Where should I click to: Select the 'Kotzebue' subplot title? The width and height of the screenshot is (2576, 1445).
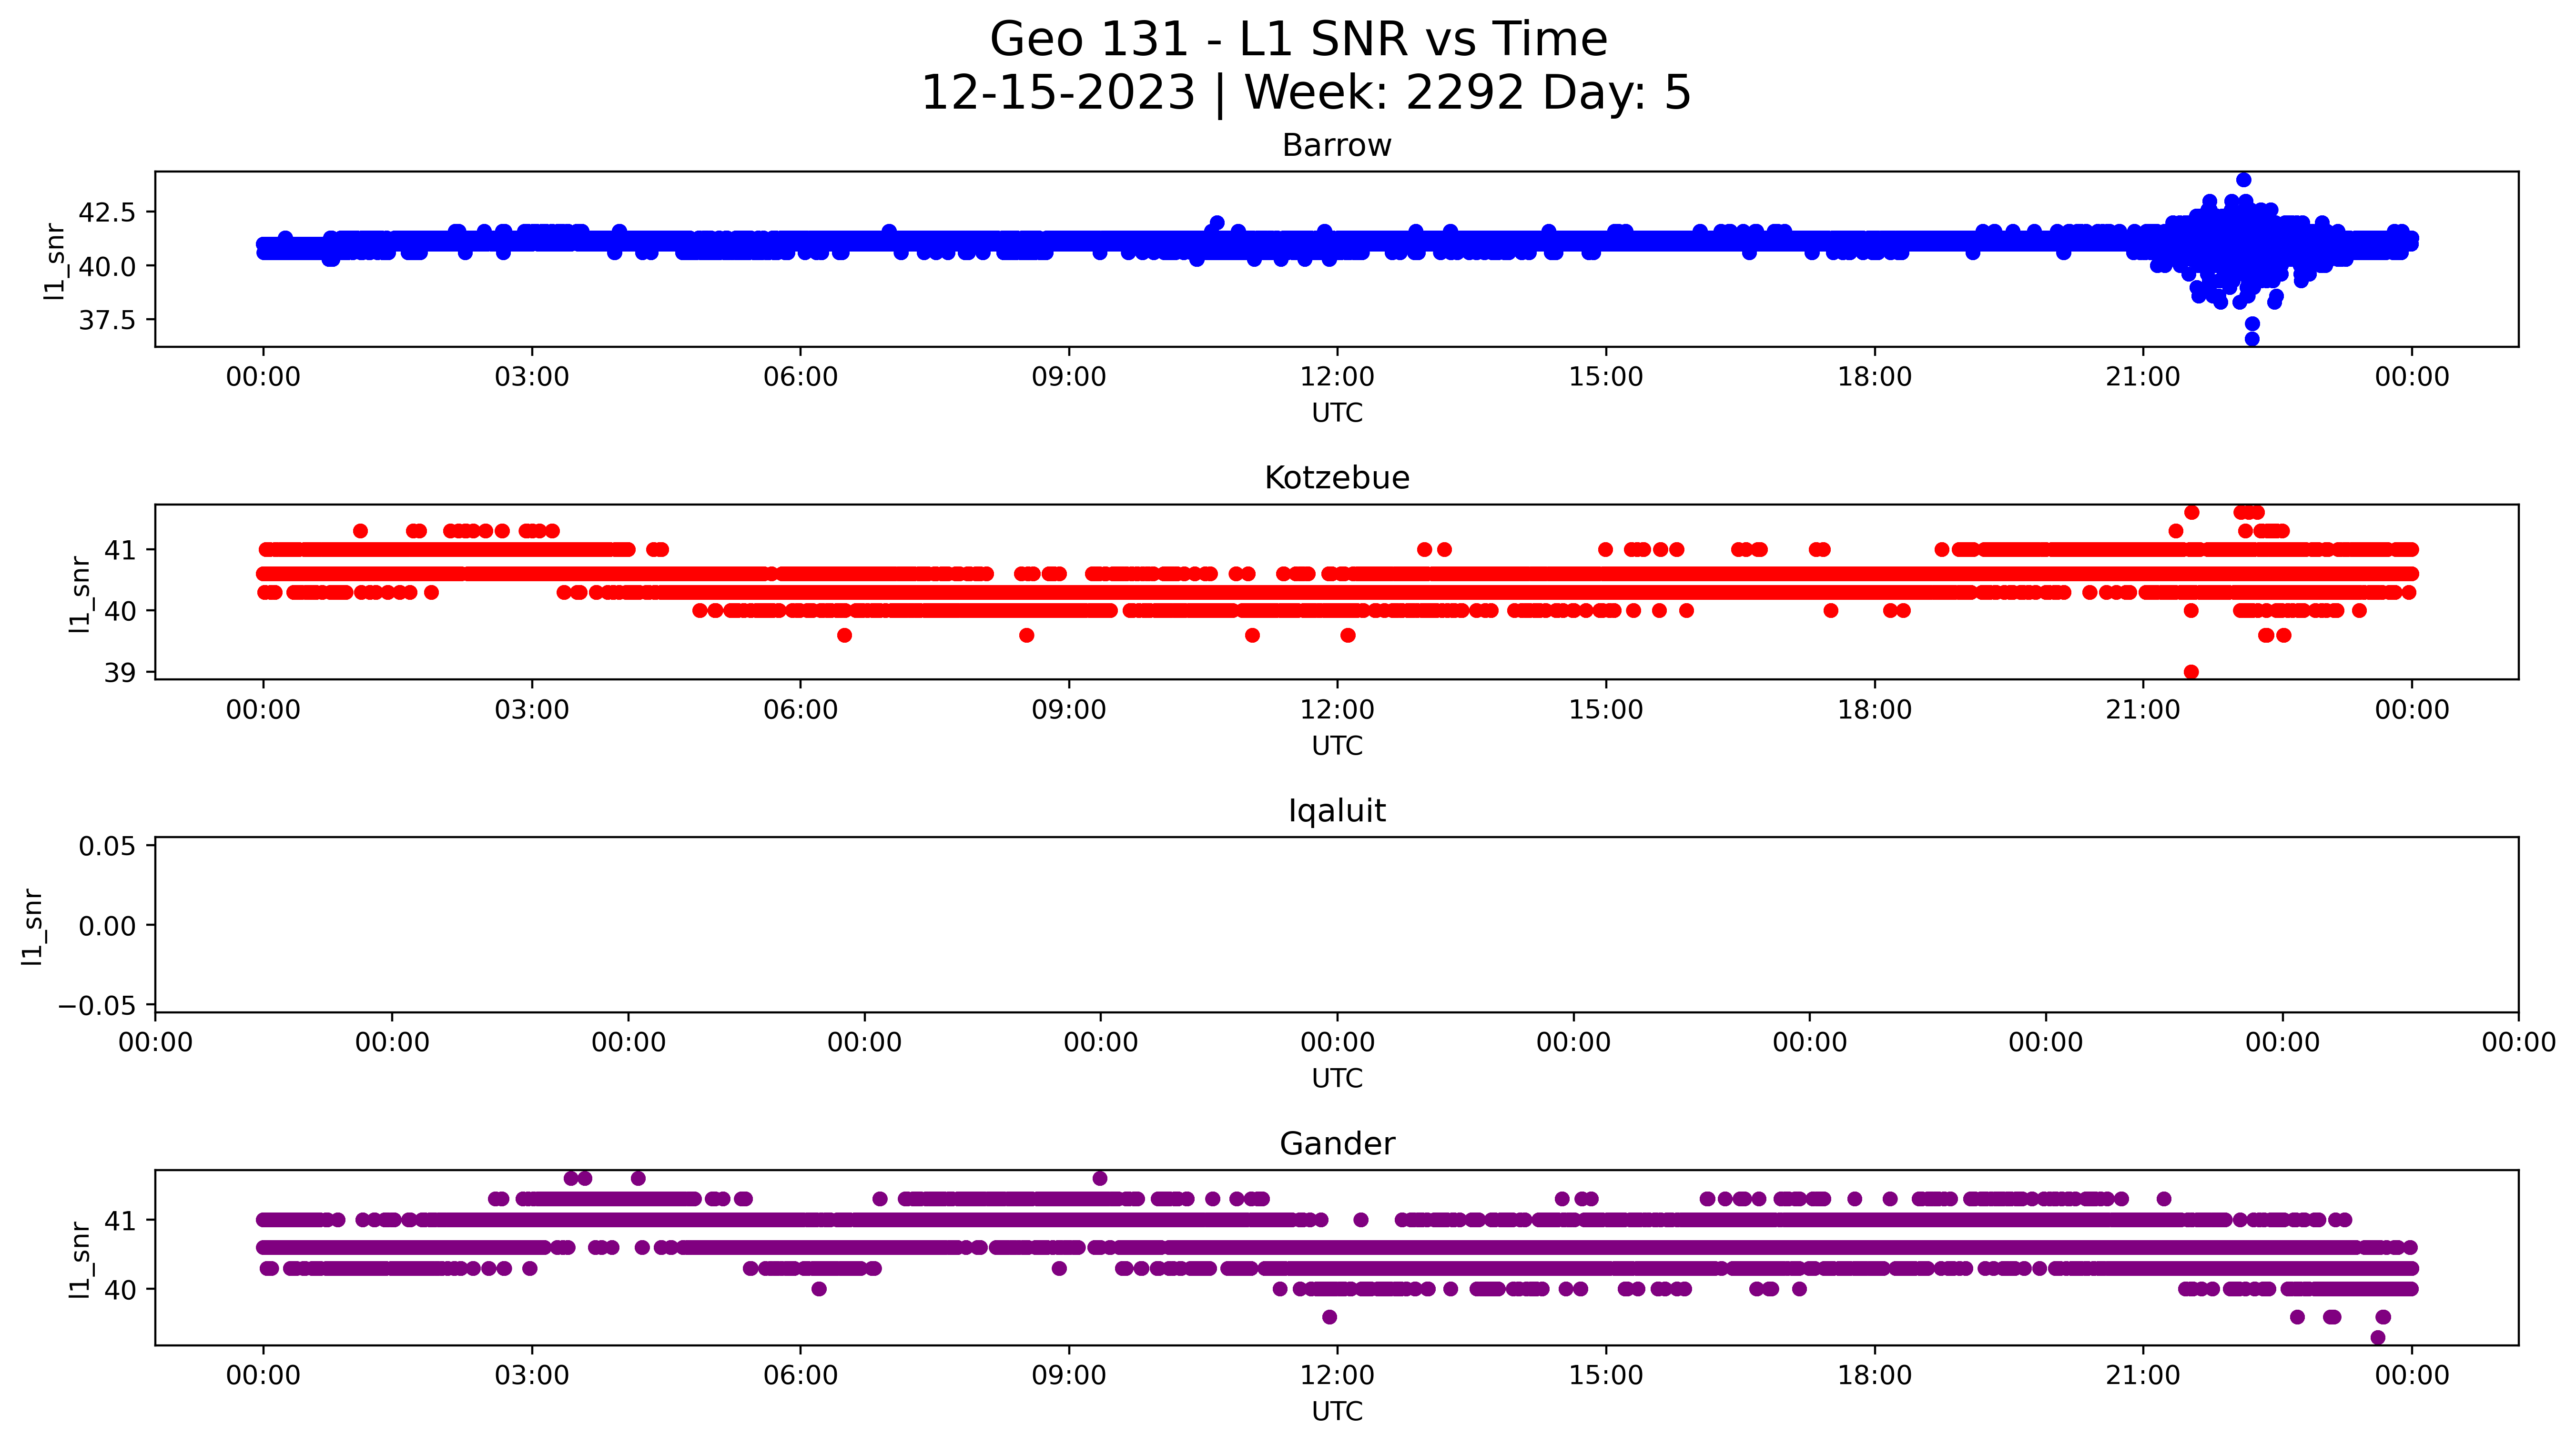click(1336, 478)
